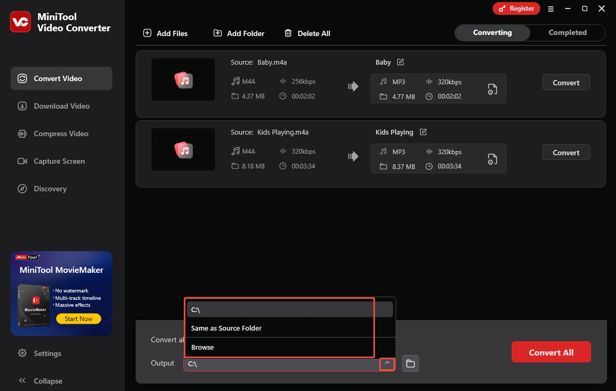Screen dimensions: 616x391
Task: Click the Baby.m4a thumbnail
Action: (183, 79)
